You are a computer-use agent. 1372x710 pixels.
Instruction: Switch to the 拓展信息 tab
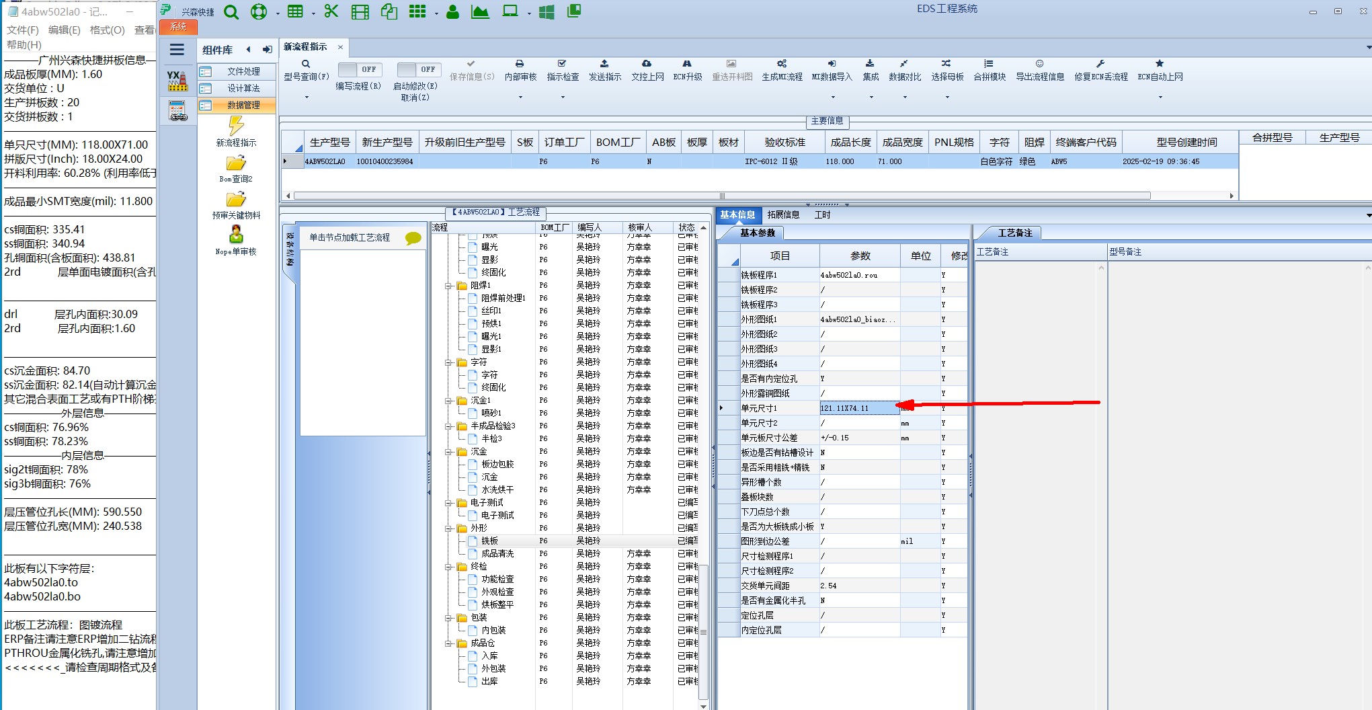pos(783,215)
